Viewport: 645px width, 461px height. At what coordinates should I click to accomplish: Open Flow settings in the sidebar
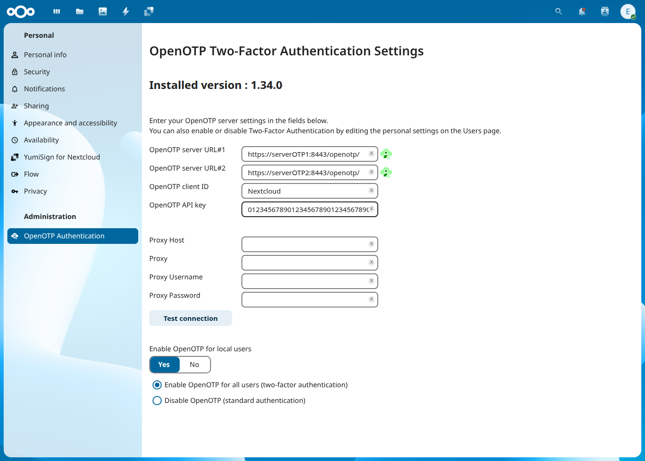click(73, 174)
